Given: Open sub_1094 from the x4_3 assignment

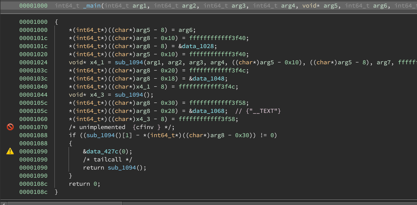Looking at the screenshot, I should [x=129, y=95].
